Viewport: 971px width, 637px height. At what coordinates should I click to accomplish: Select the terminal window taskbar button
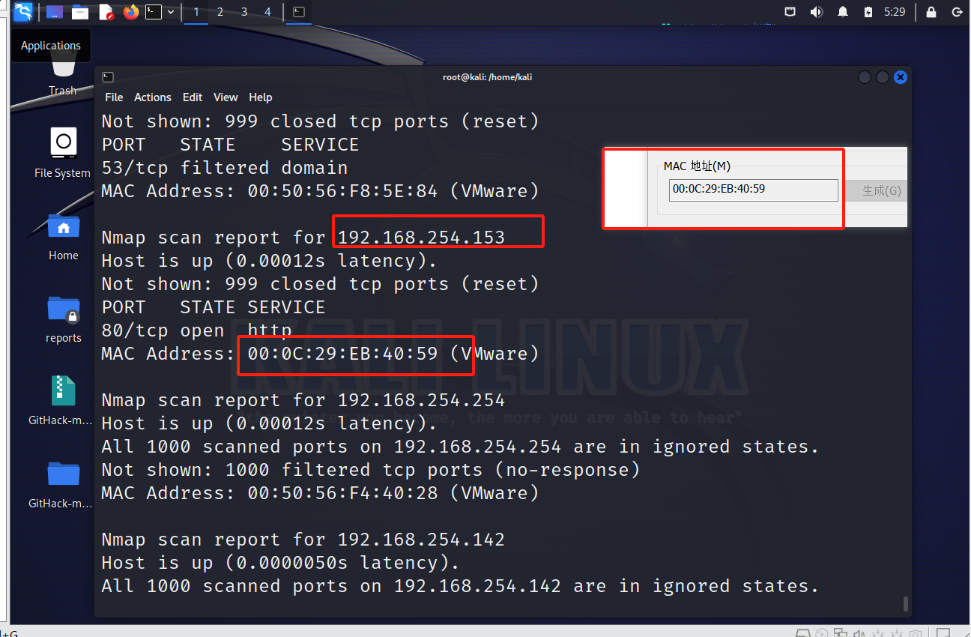click(299, 12)
